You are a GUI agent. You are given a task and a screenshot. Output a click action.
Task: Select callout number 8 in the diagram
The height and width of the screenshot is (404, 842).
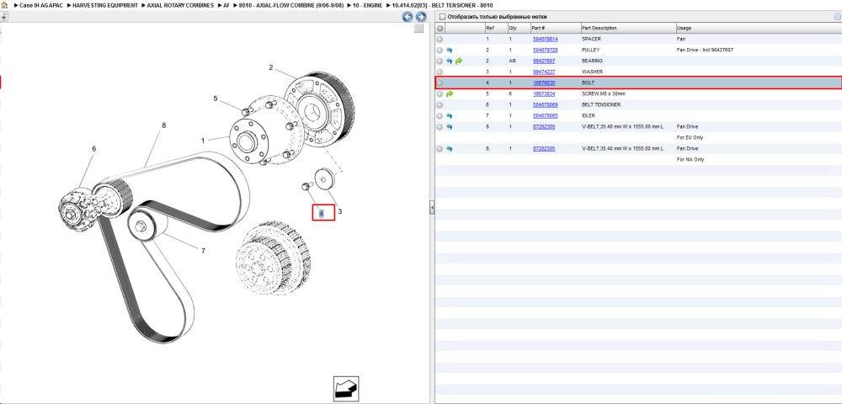164,125
